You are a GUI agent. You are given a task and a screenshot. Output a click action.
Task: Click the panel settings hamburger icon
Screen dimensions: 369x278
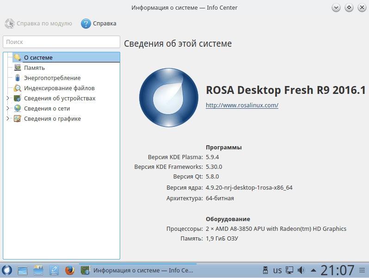(x=362, y=270)
